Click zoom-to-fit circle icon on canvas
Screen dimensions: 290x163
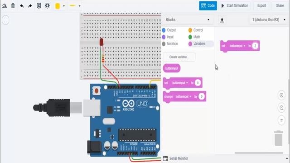(5, 20)
